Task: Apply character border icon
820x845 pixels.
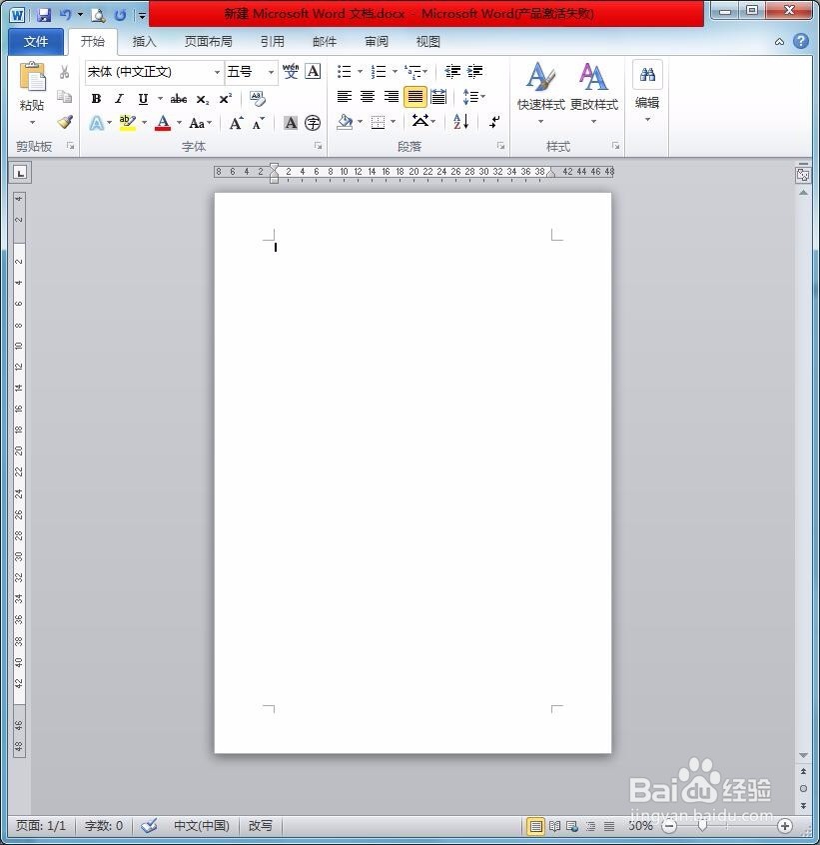Action: 313,71
